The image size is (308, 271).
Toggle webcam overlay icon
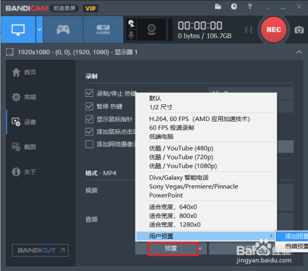152,30
